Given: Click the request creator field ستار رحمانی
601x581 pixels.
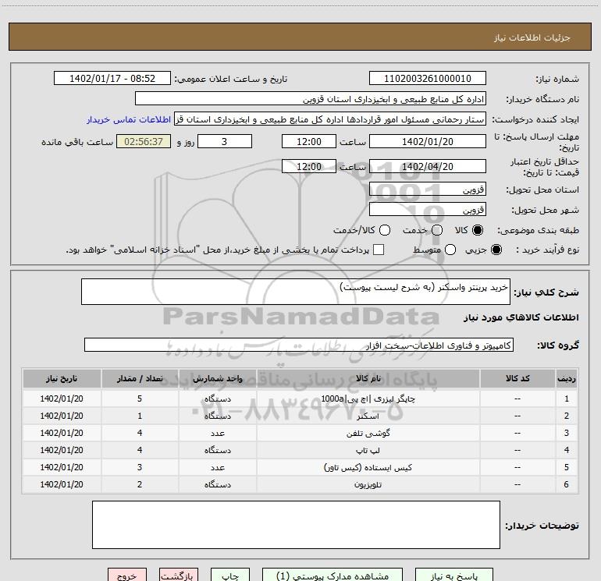Looking at the screenshot, I should pos(330,119).
